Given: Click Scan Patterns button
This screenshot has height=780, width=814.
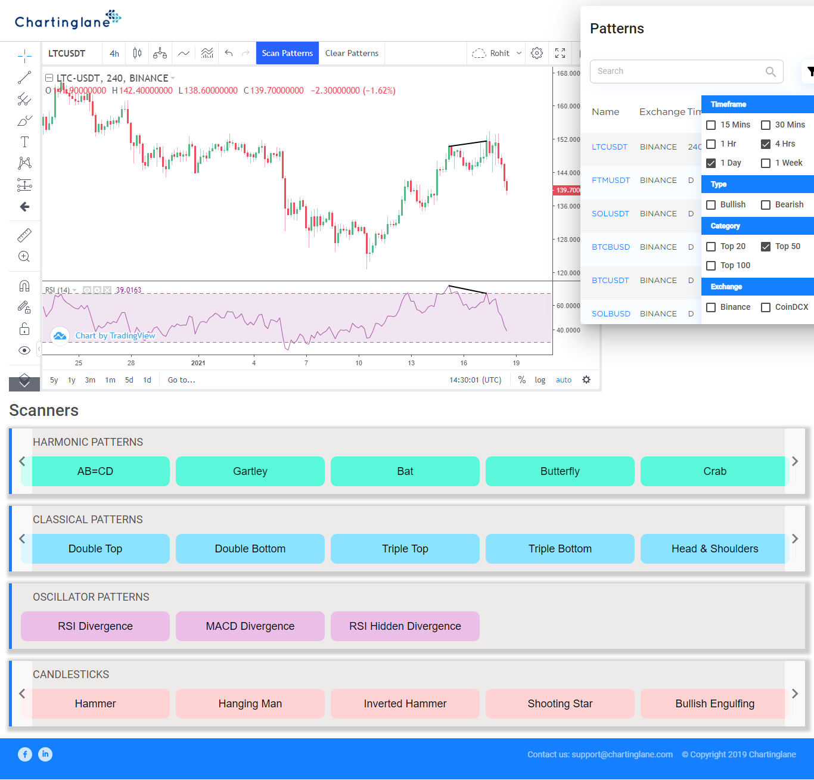Looking at the screenshot, I should 287,53.
